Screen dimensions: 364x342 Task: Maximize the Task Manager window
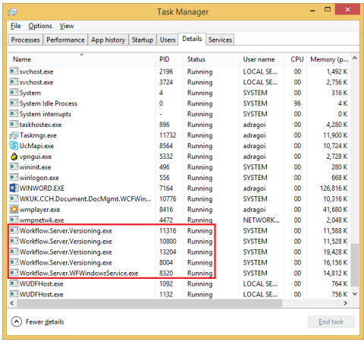(328, 10)
